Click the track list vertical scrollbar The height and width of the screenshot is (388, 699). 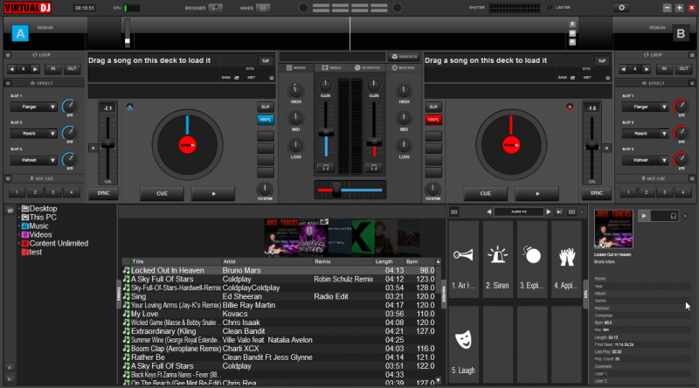[439, 321]
